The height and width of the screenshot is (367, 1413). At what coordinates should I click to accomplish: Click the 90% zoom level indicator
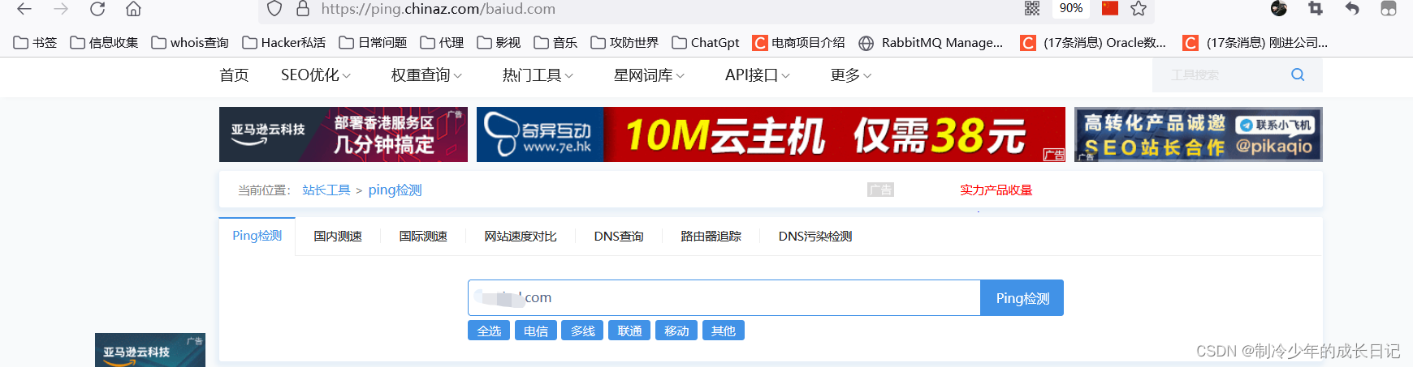click(1071, 8)
